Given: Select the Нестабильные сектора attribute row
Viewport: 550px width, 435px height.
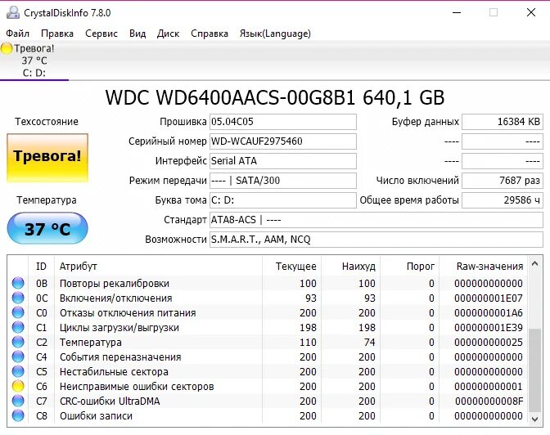Looking at the screenshot, I should [x=268, y=371].
